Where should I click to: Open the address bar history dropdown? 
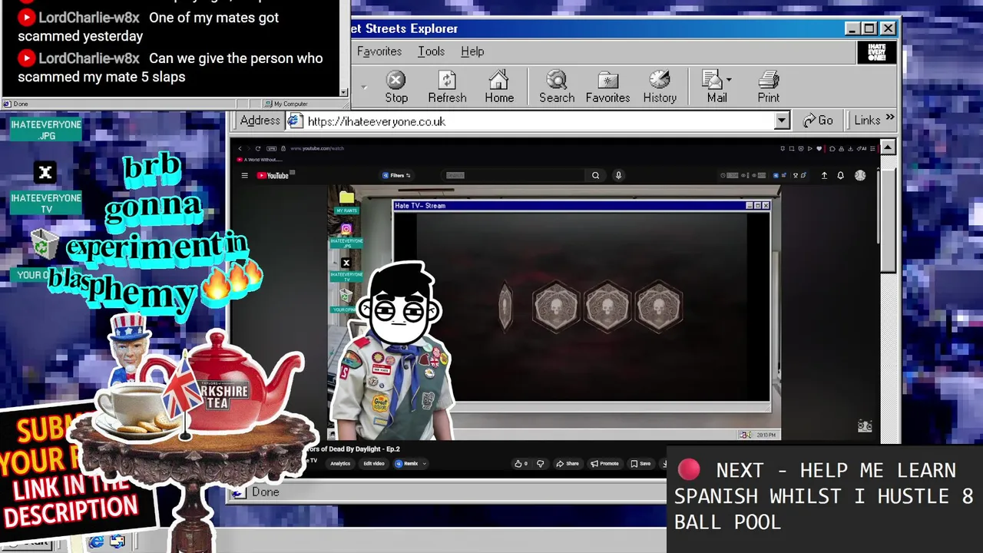[782, 121]
